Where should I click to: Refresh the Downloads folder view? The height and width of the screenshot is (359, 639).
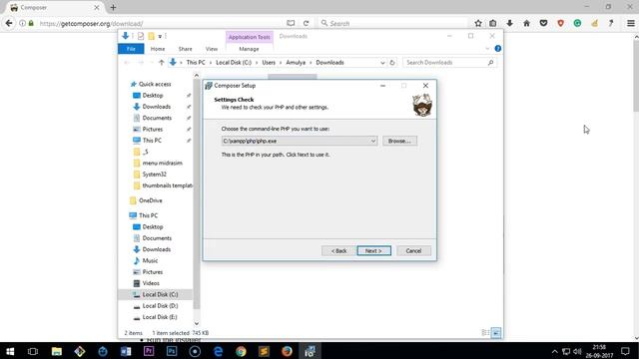click(x=392, y=63)
